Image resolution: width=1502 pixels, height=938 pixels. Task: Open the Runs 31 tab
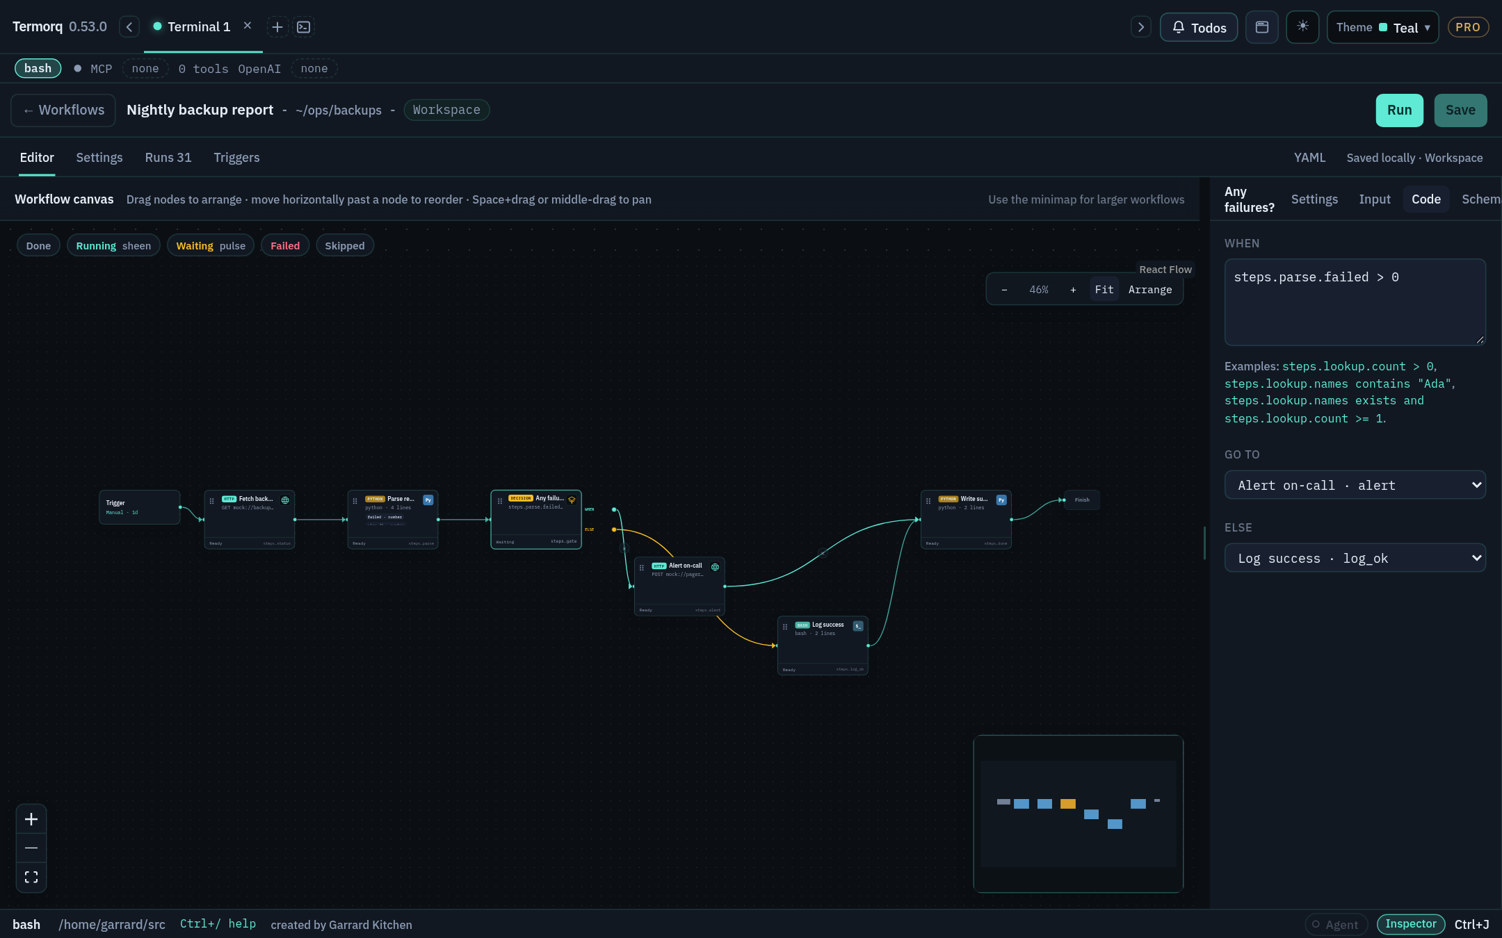[x=168, y=158]
